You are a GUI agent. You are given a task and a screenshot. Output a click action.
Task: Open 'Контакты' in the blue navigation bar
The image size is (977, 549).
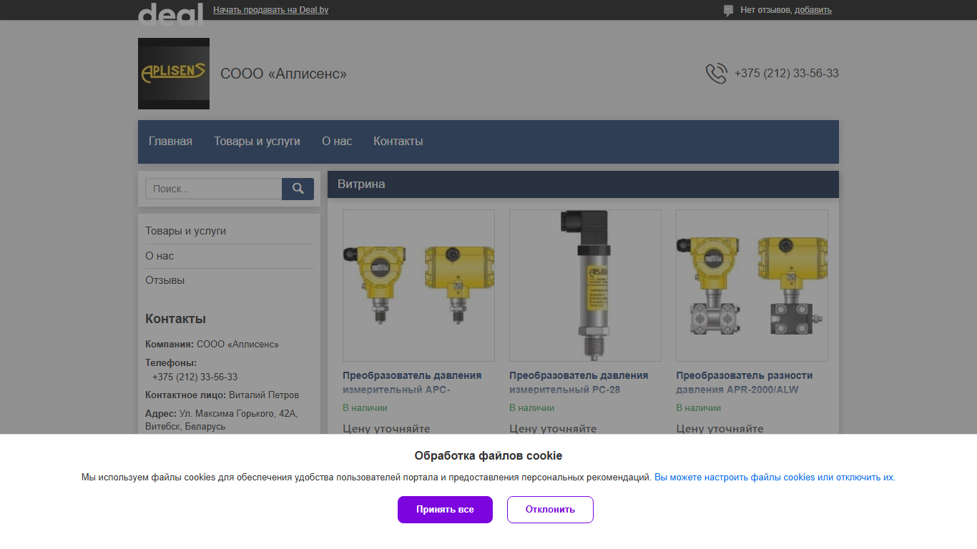point(398,141)
